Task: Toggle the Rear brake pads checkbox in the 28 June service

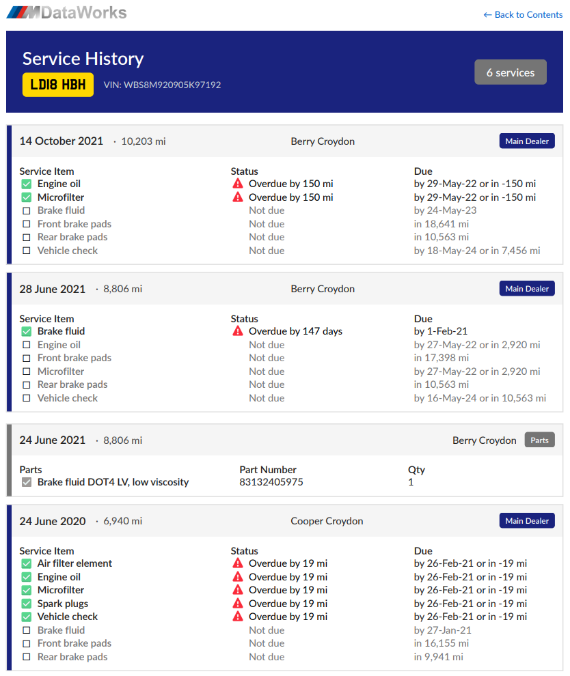Action: click(26, 384)
